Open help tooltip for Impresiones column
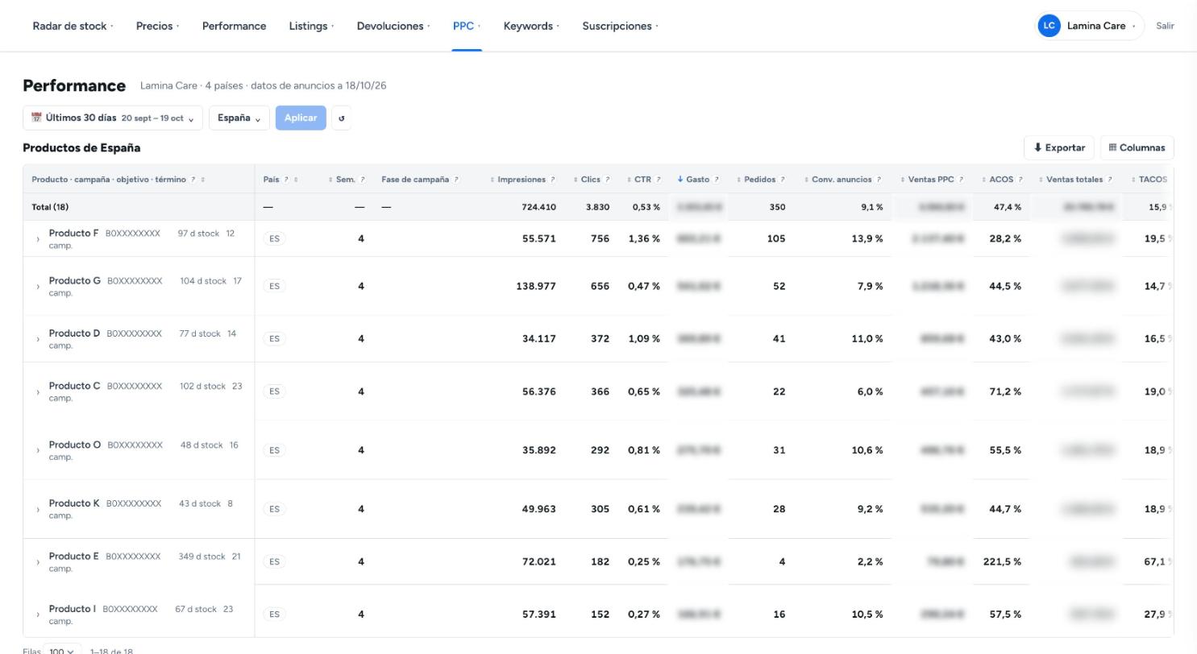Viewport: 1197px width, 654px height. tap(553, 180)
